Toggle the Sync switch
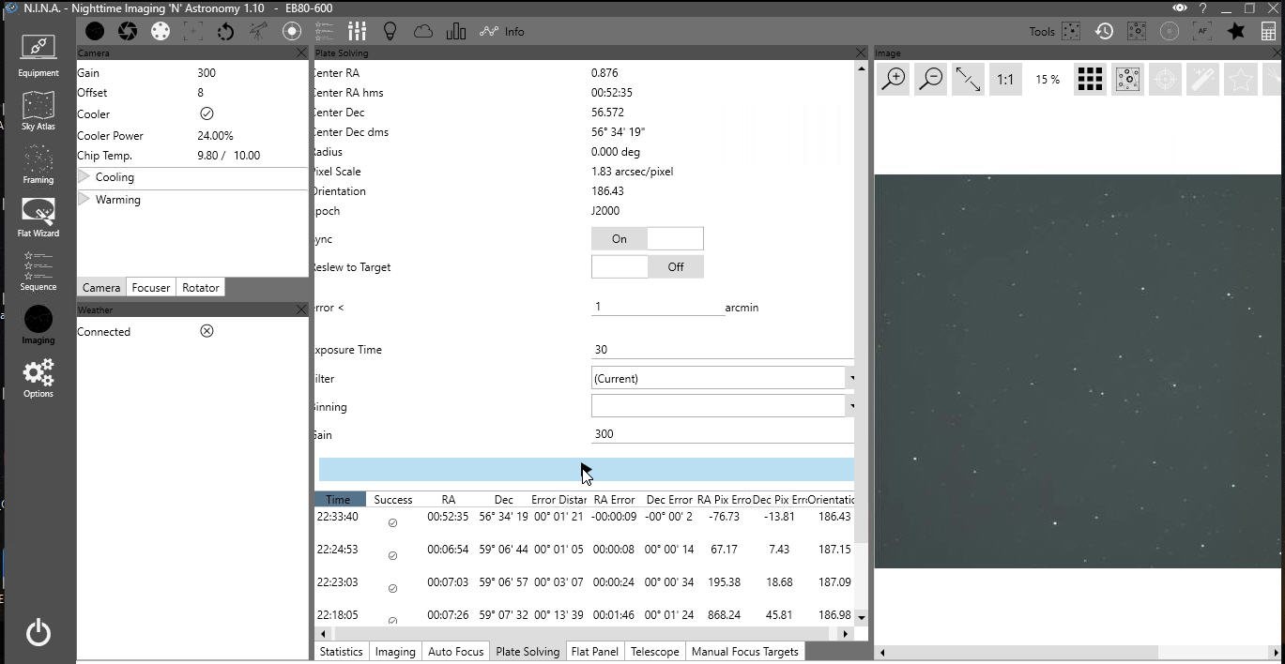The width and height of the screenshot is (1285, 664). tap(647, 239)
